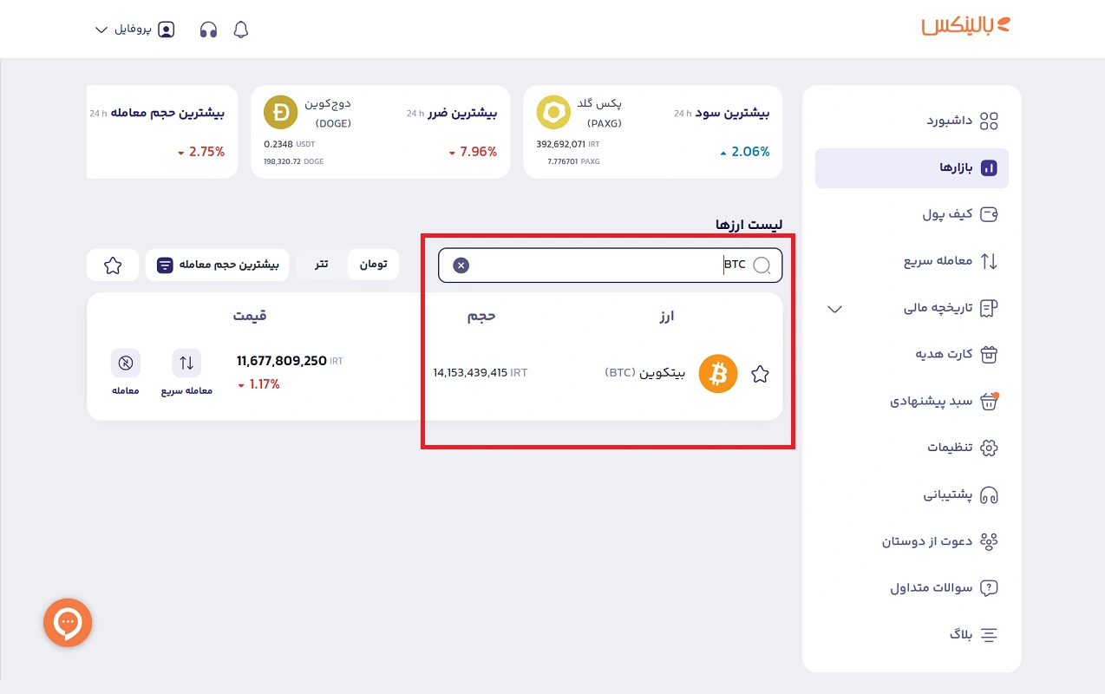Click the Bitcoin price 11,677,809,250

tap(282, 361)
